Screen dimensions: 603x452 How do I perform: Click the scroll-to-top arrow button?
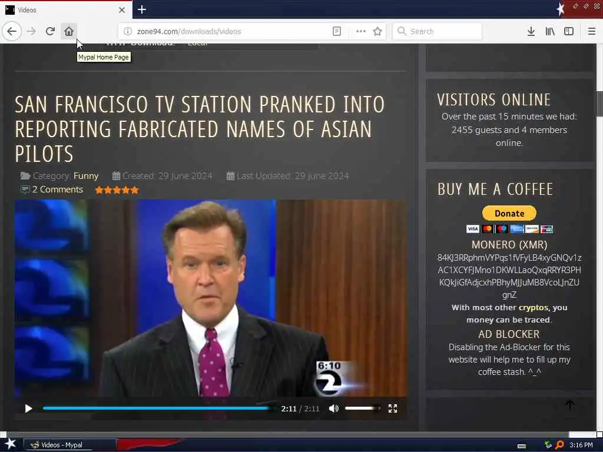(570, 405)
